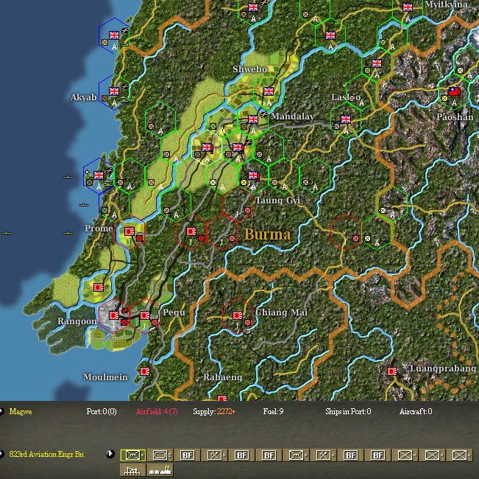Select the Japanese flag unit at Chiang Mai

(x=238, y=315)
